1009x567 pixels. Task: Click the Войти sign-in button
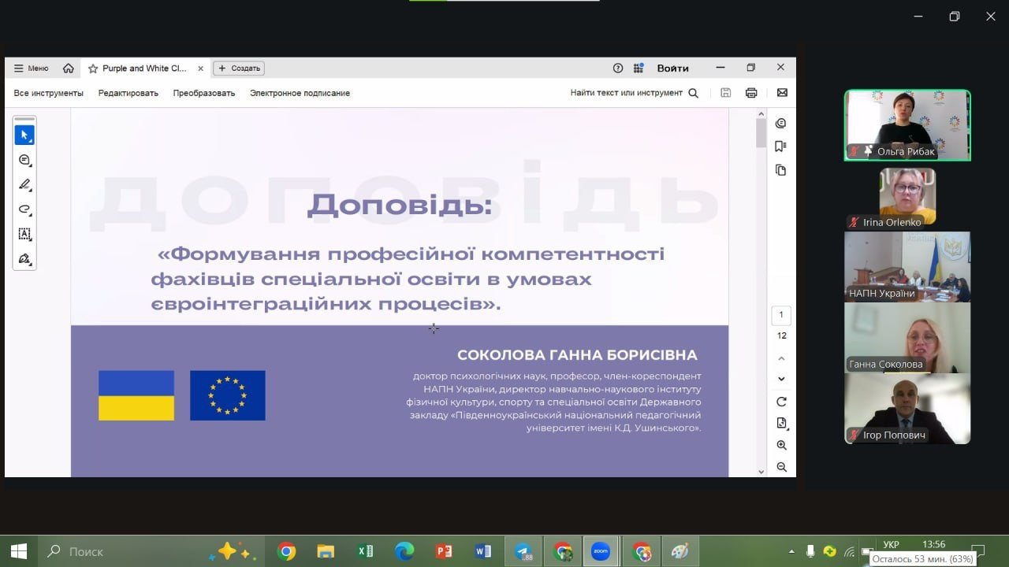click(x=672, y=69)
